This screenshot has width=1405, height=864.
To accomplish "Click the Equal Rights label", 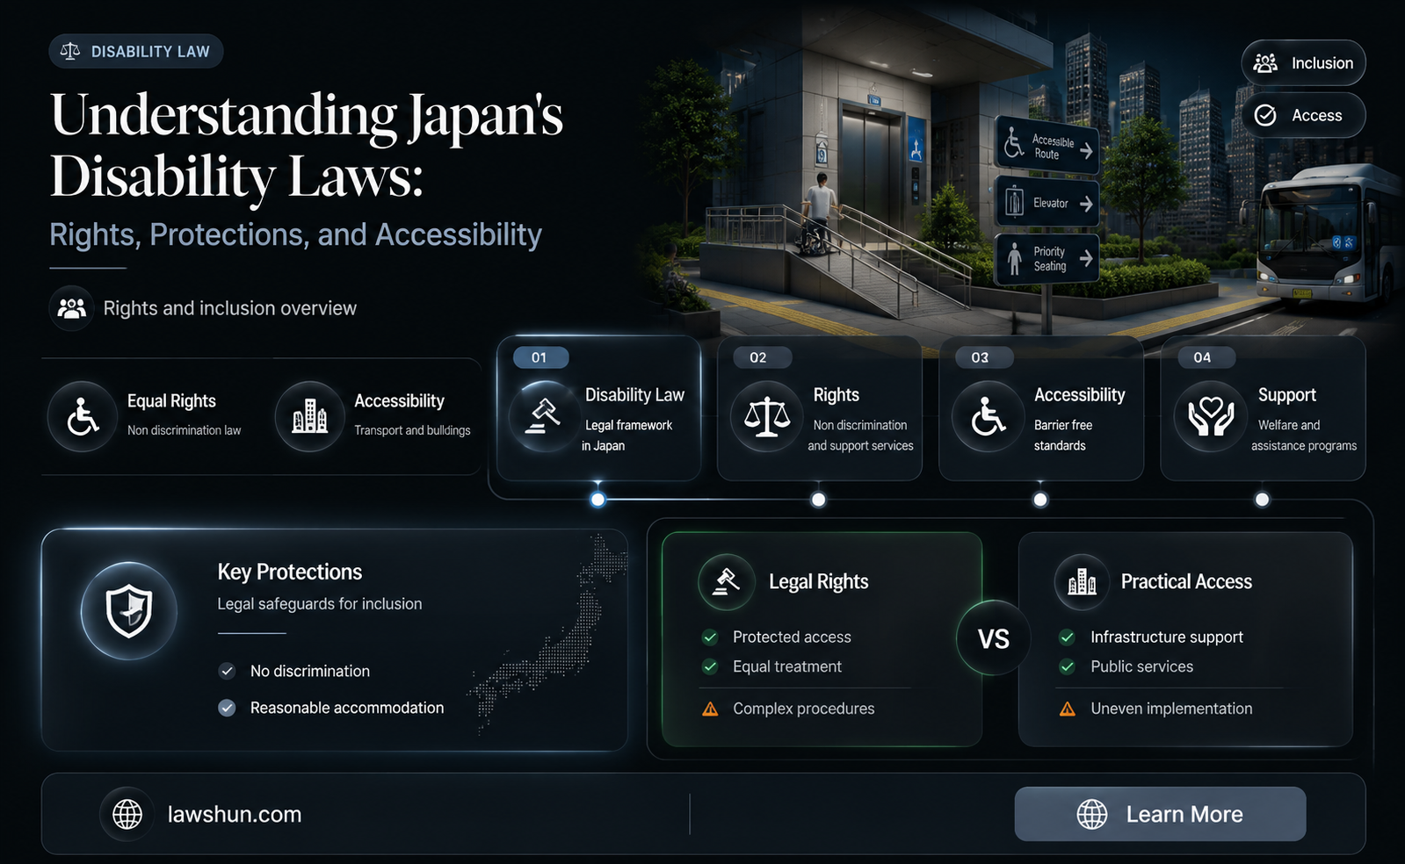I will pyautogui.click(x=171, y=401).
